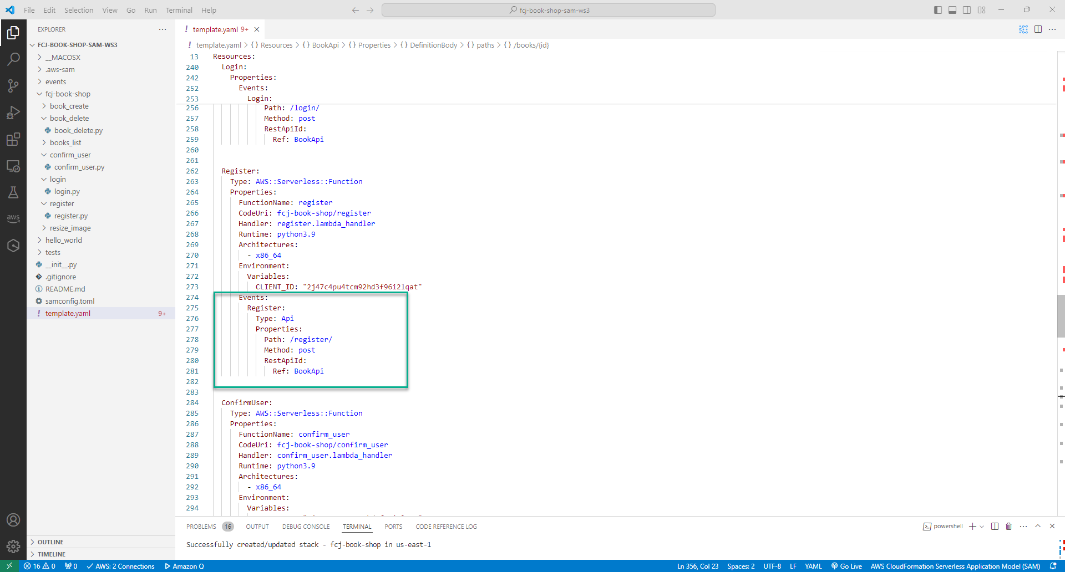1065x572 pixels.
Task: Click the Split Terminal icon
Action: [995, 527]
